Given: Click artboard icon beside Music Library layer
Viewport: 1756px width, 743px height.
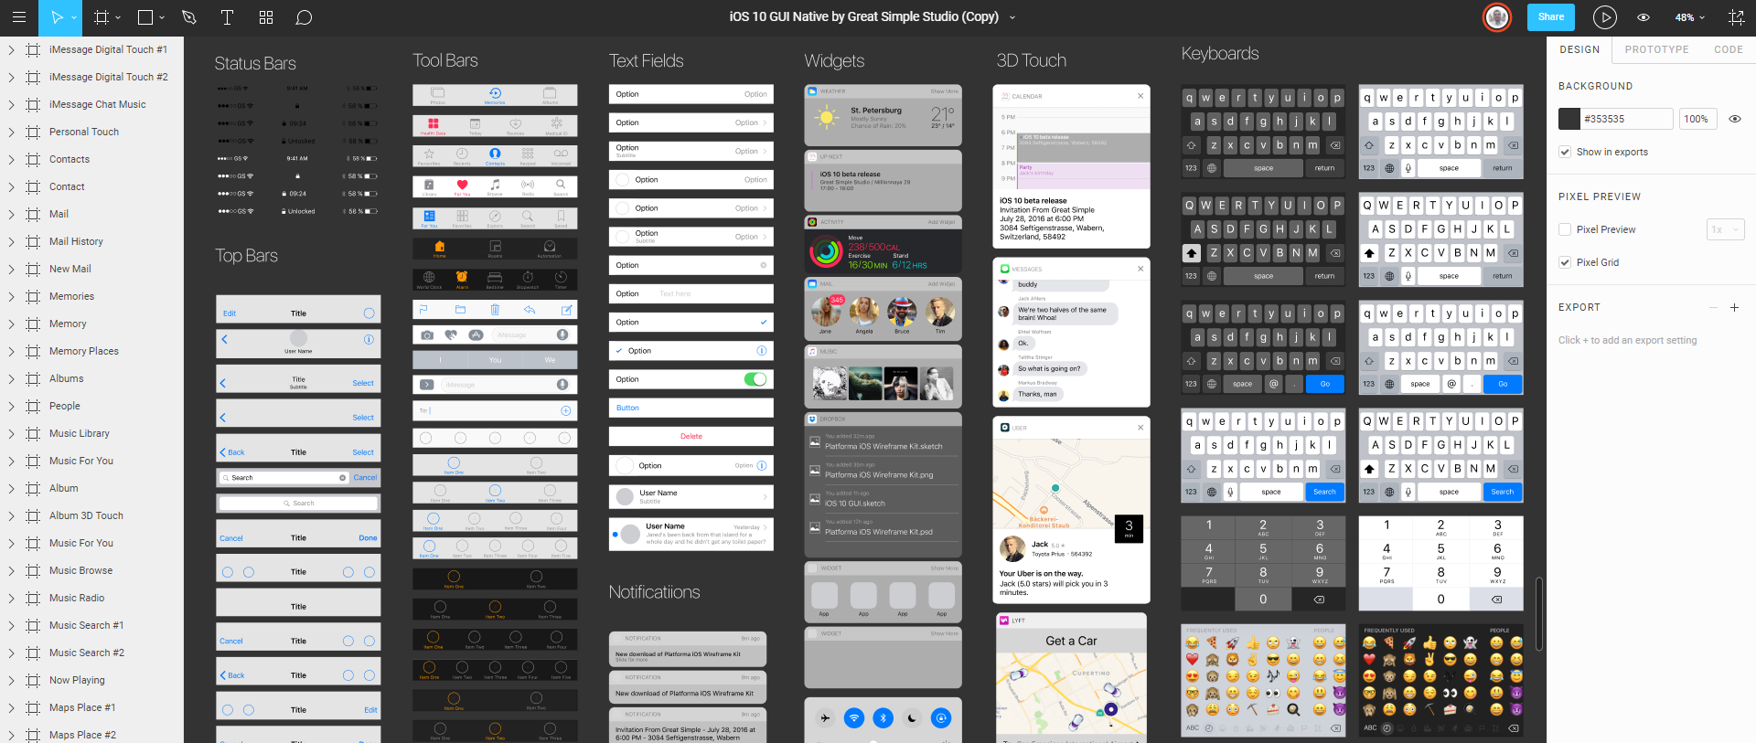Looking at the screenshot, I should 33,433.
